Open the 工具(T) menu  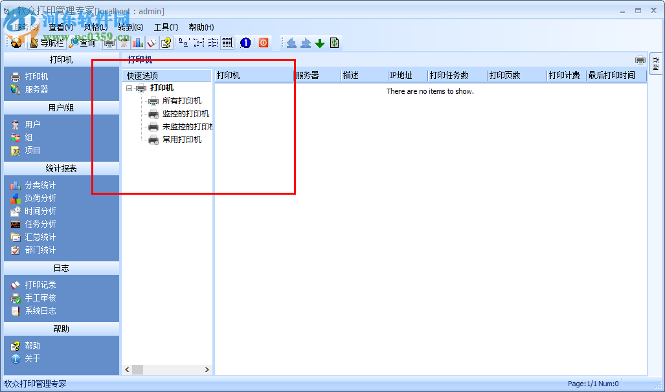(166, 27)
